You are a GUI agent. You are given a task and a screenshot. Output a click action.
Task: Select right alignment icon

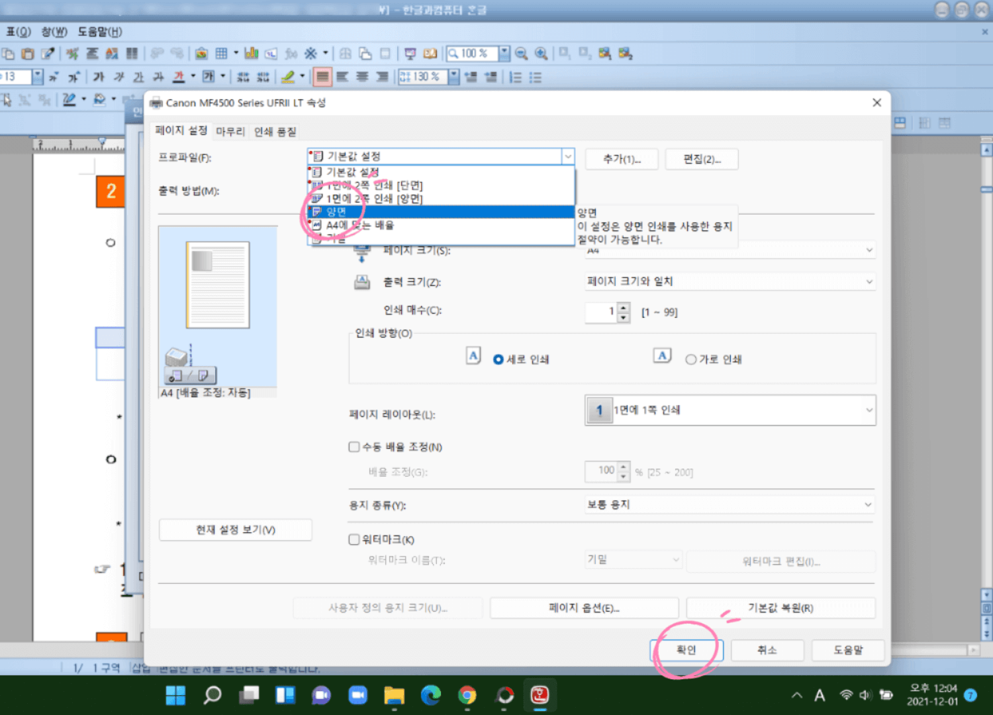tap(382, 77)
